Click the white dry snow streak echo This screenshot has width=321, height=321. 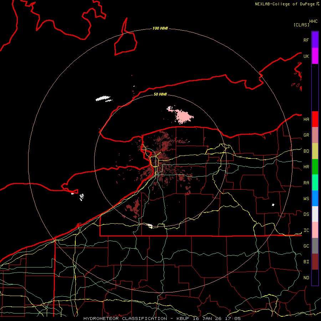click(103, 98)
